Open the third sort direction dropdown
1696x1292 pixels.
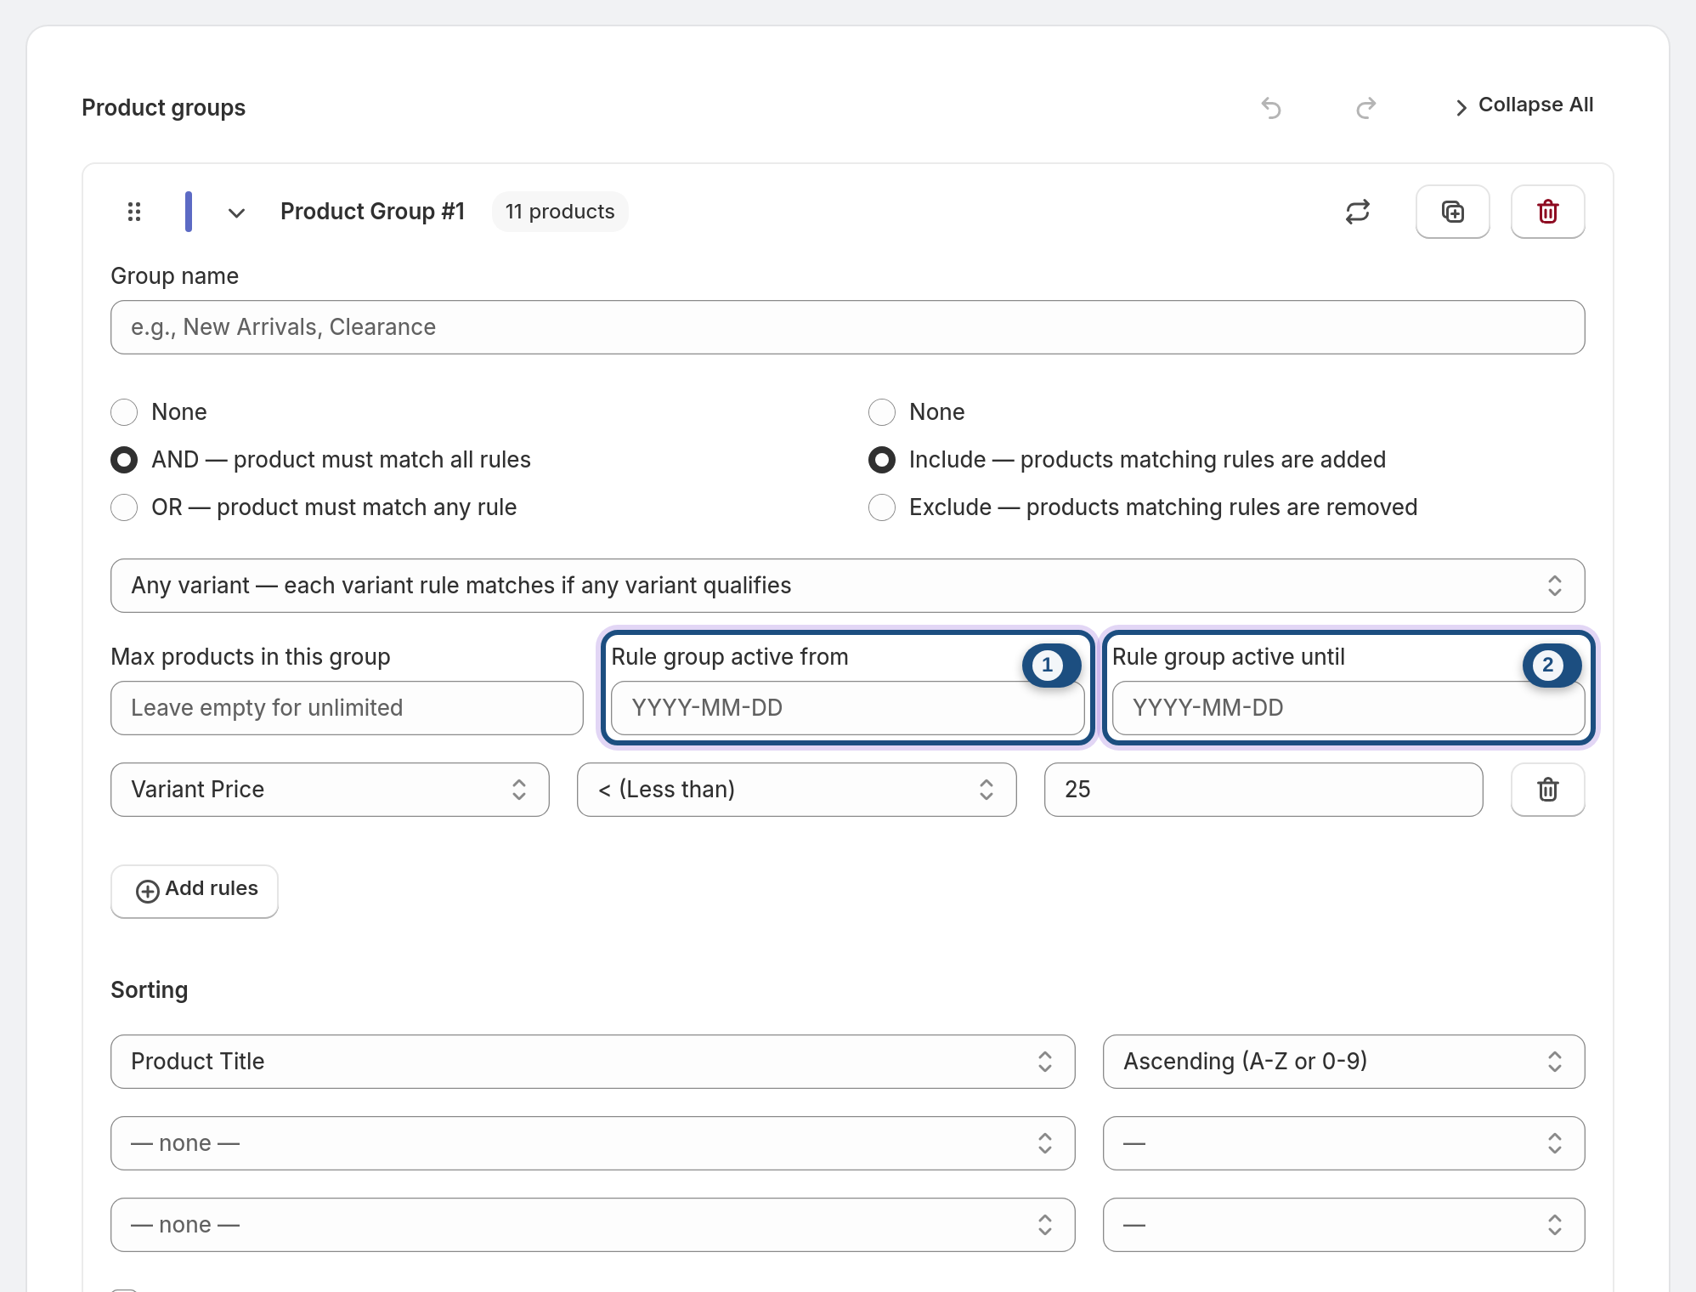coord(1344,1225)
